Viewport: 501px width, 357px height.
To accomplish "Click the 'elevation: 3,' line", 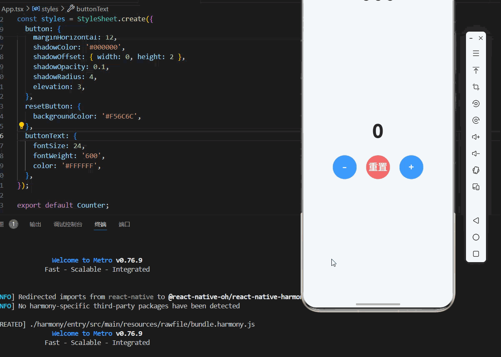I will [59, 87].
